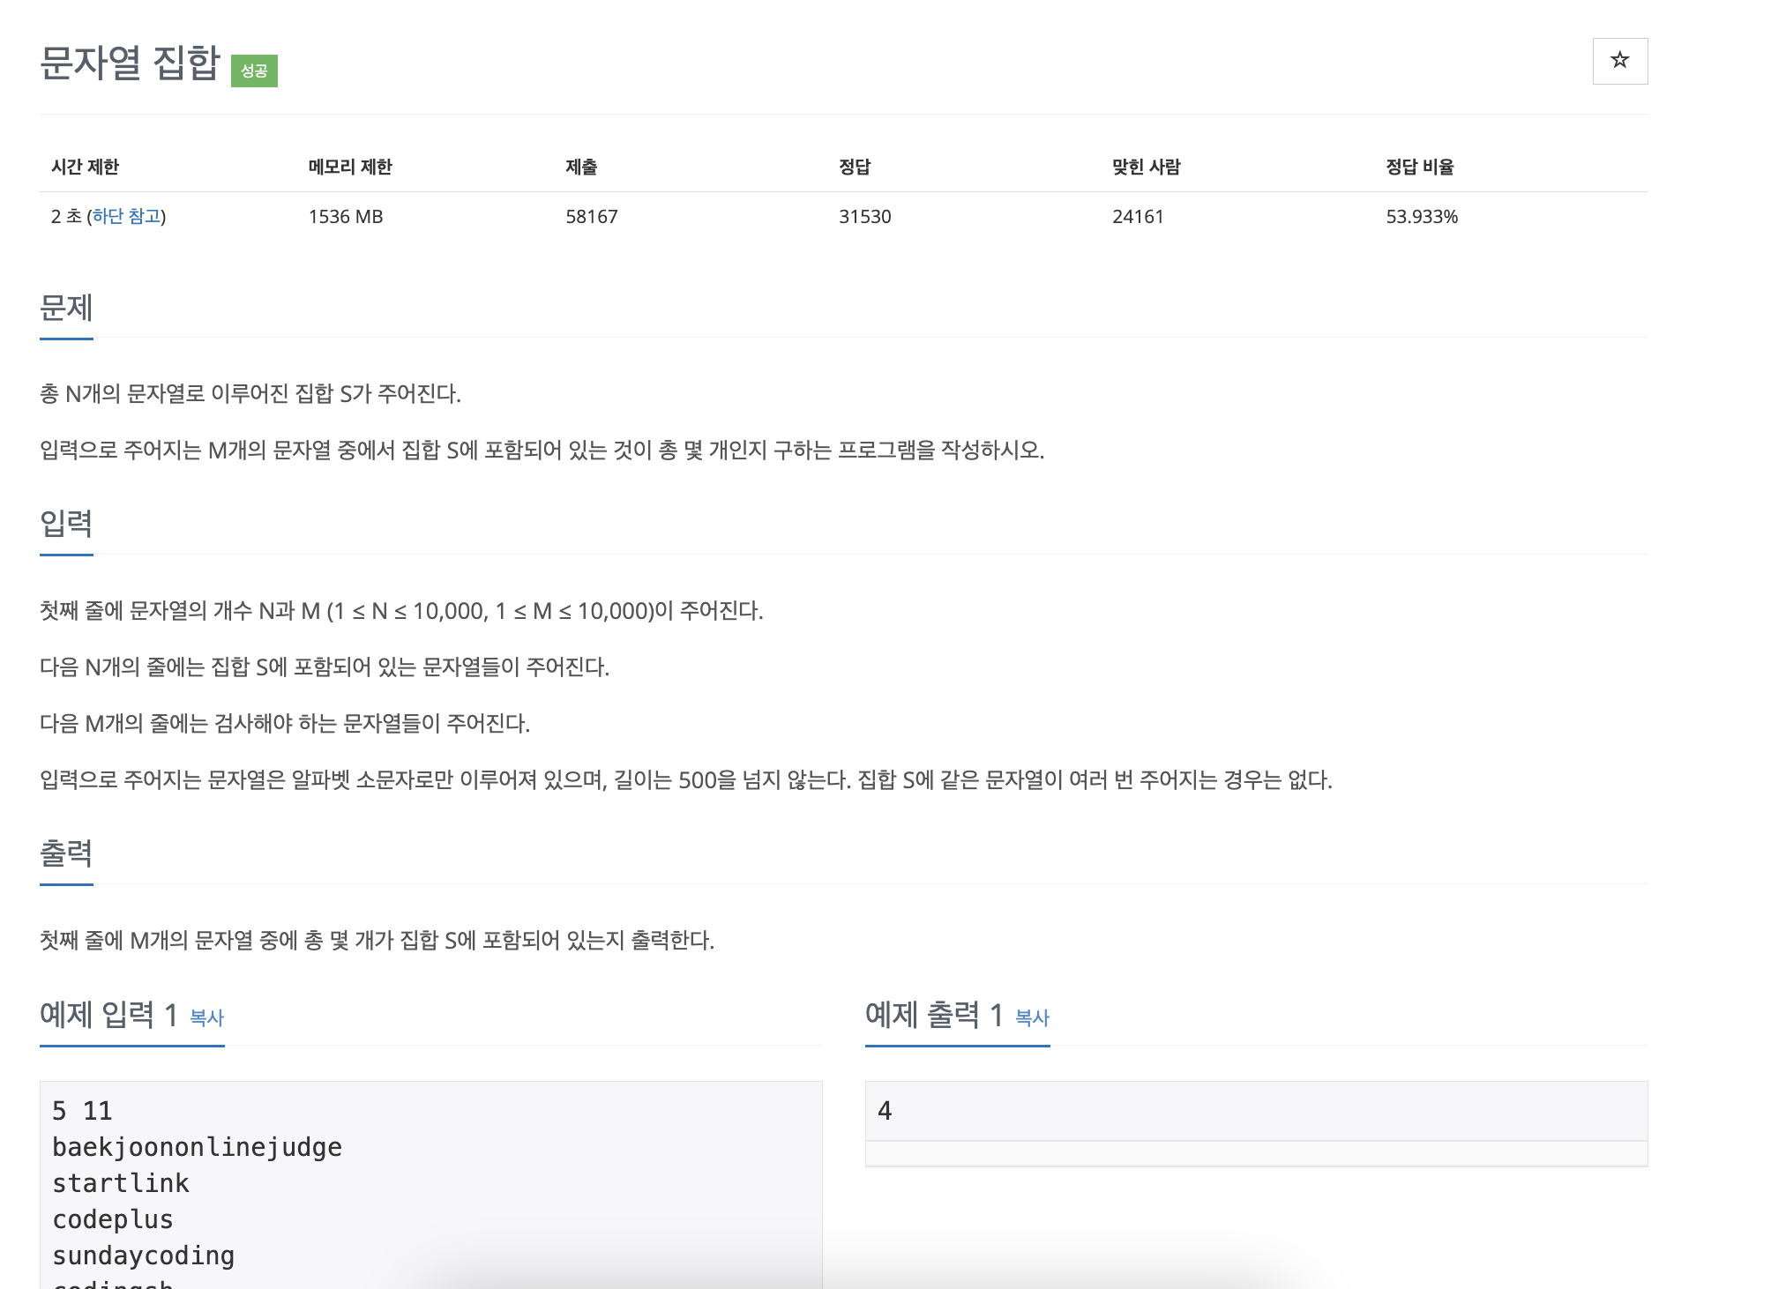The height and width of the screenshot is (1289, 1771).
Task: Click the 시간 제한 column header
Action: (x=85, y=167)
